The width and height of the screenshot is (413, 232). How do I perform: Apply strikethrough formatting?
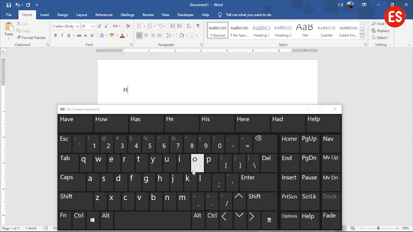pyautogui.click(x=79, y=35)
